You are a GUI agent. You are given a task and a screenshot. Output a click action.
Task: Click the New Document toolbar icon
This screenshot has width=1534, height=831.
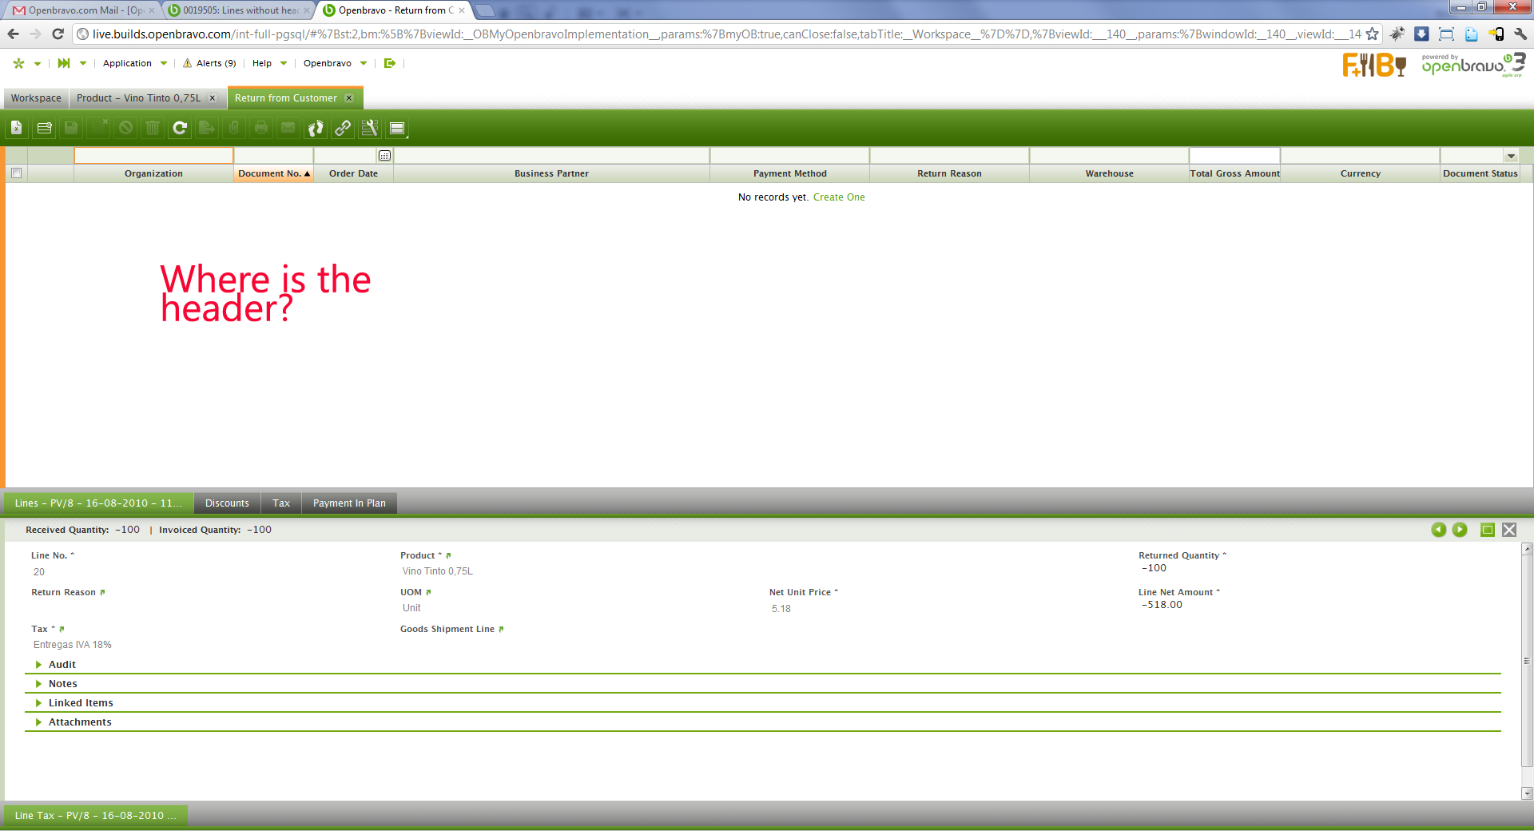coord(17,128)
